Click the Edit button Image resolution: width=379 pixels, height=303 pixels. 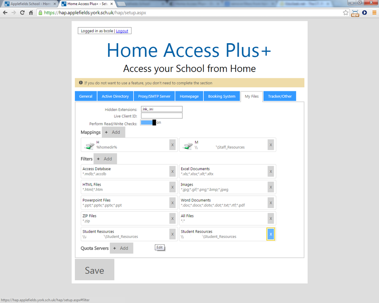[160, 247]
